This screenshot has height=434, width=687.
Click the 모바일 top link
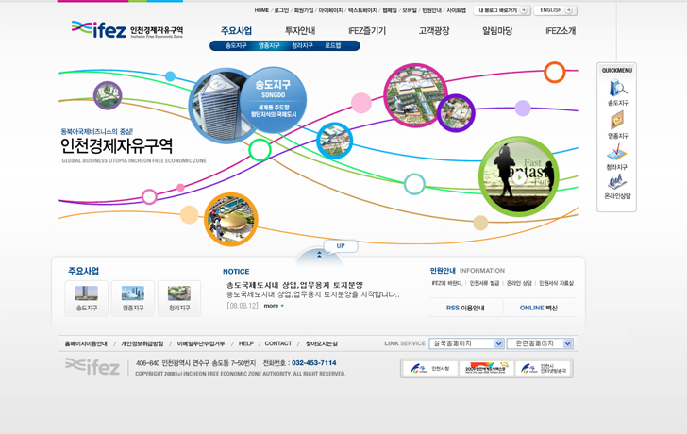410,10
